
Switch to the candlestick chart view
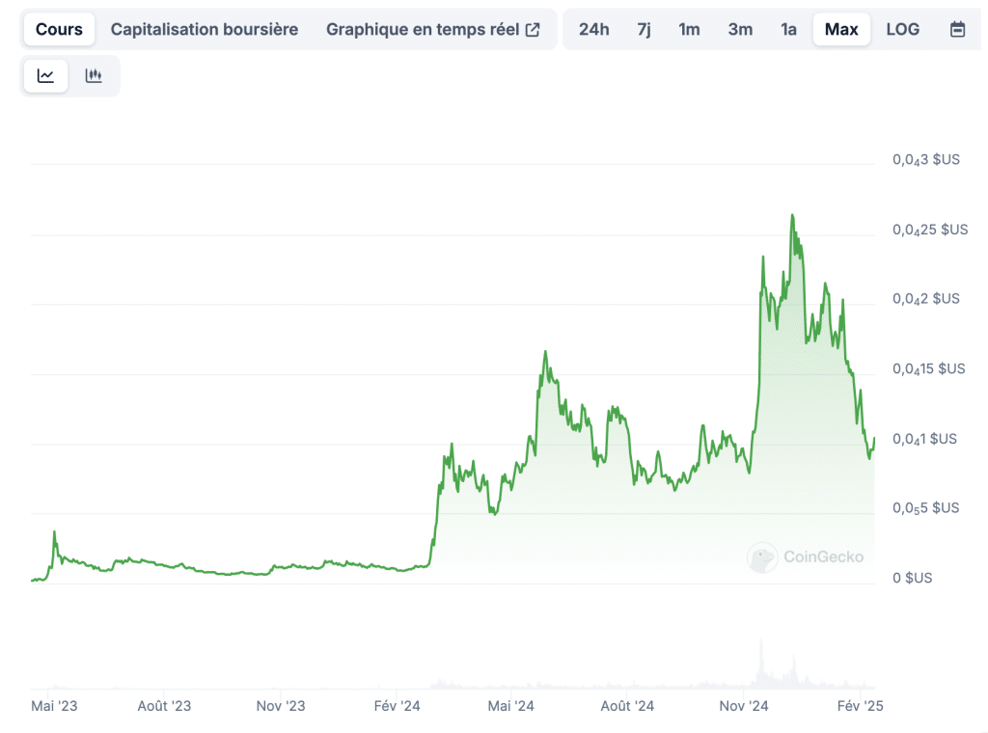coord(94,76)
